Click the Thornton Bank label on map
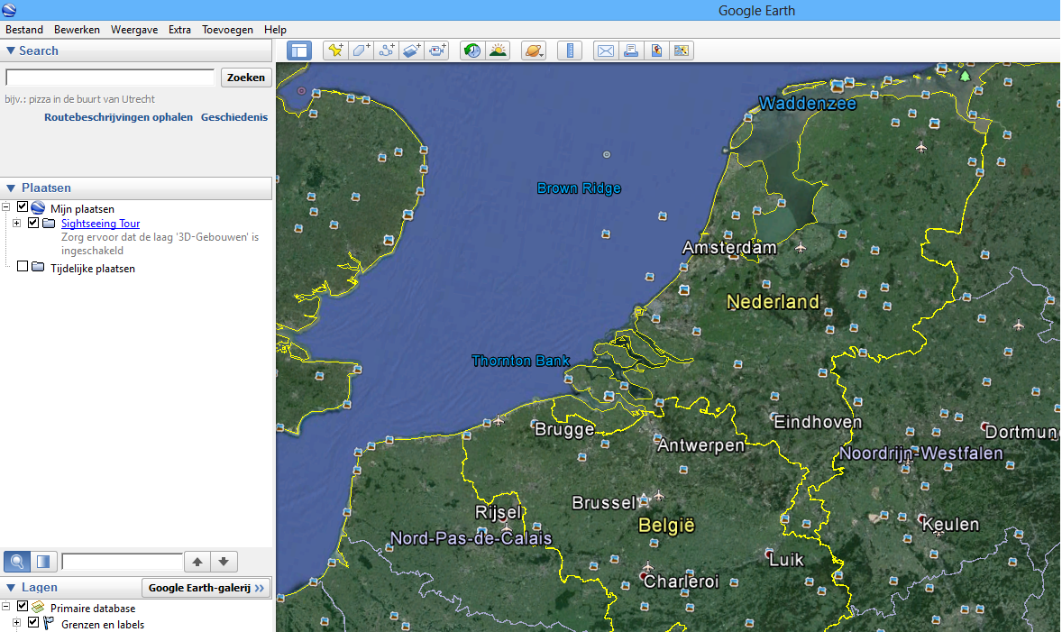The image size is (1062, 632). pos(520,361)
